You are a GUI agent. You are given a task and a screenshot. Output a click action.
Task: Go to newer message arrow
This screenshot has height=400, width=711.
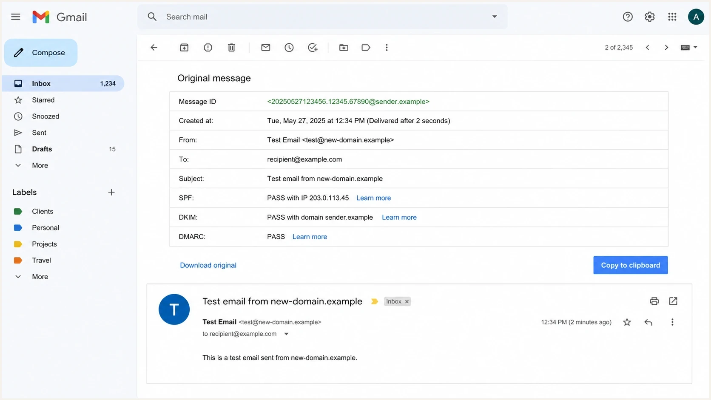[647, 48]
